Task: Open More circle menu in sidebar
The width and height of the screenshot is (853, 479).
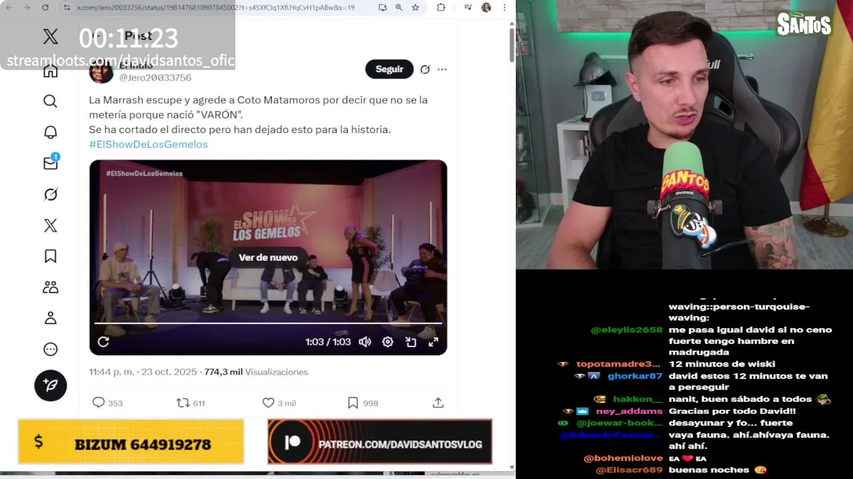Action: coord(50,349)
